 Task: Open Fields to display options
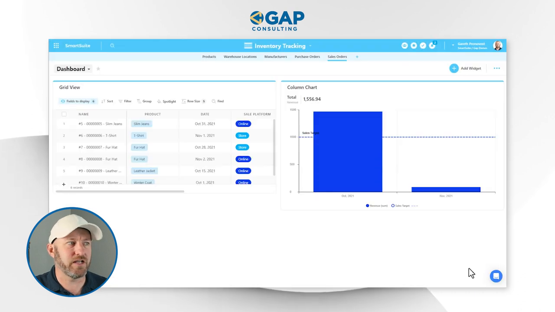[x=78, y=101]
